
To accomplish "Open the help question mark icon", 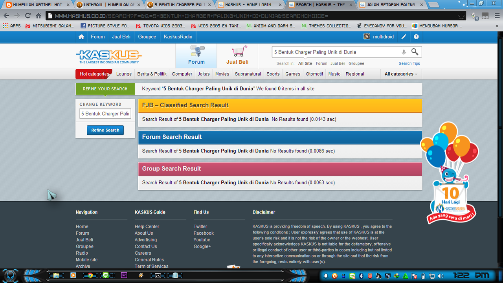I will coord(416,37).
